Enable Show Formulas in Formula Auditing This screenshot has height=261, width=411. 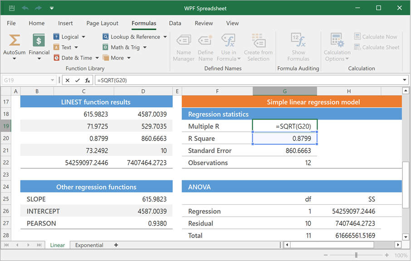coord(298,47)
